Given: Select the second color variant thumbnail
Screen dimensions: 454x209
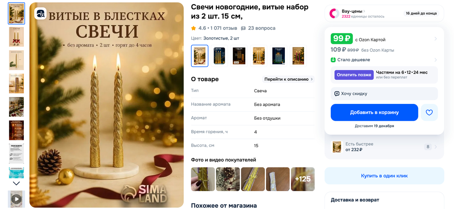Looking at the screenshot, I should (x=219, y=56).
